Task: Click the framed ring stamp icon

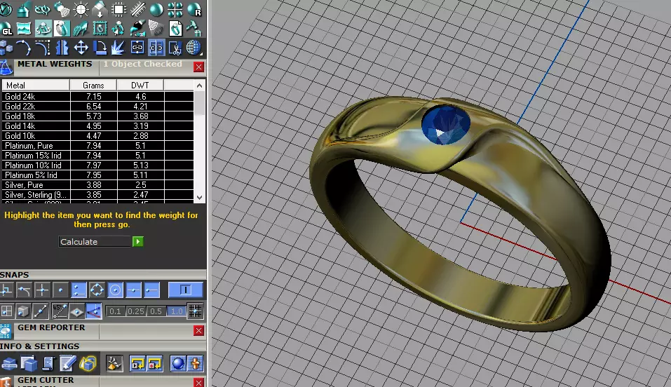Action: tap(100, 29)
